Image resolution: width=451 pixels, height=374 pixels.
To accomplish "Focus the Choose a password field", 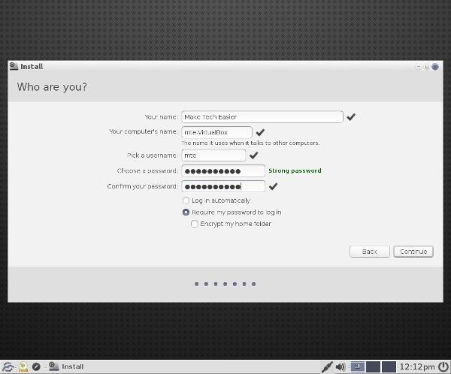I will 223,171.
